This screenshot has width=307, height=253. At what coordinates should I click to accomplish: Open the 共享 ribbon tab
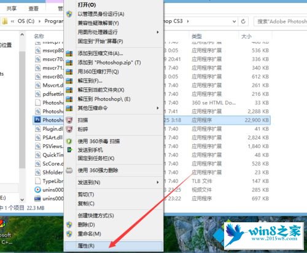[x=11, y=9]
